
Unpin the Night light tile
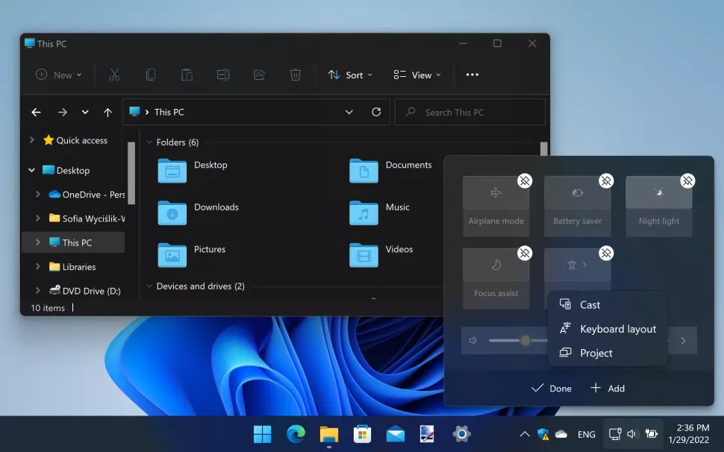coord(687,181)
